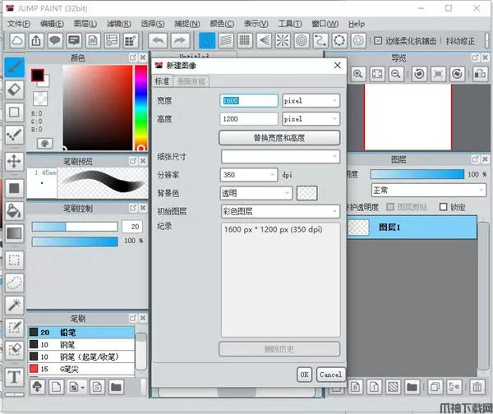The image size is (493, 414).
Task: Expand the 纸张尺寸 dropdown
Action: coord(279,156)
